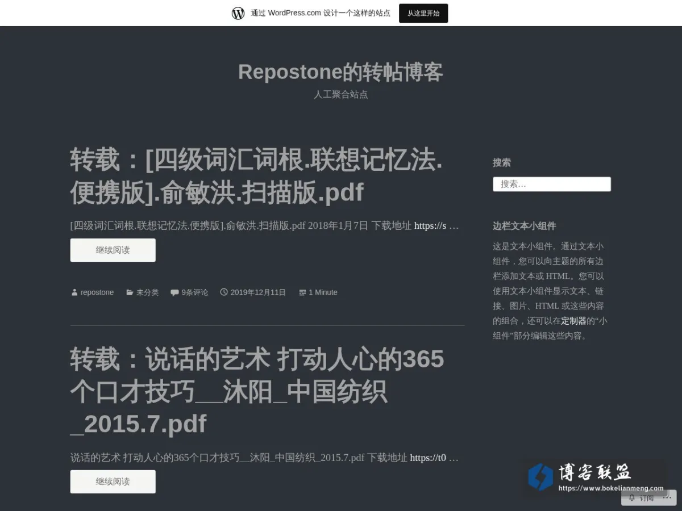This screenshot has height=511, width=682.
Task: Click the author person icon beside repostone
Action: tap(74, 292)
